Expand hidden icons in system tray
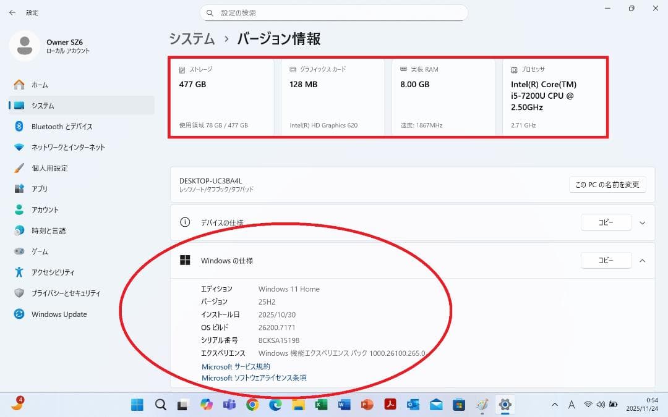668x417 pixels. 555,405
